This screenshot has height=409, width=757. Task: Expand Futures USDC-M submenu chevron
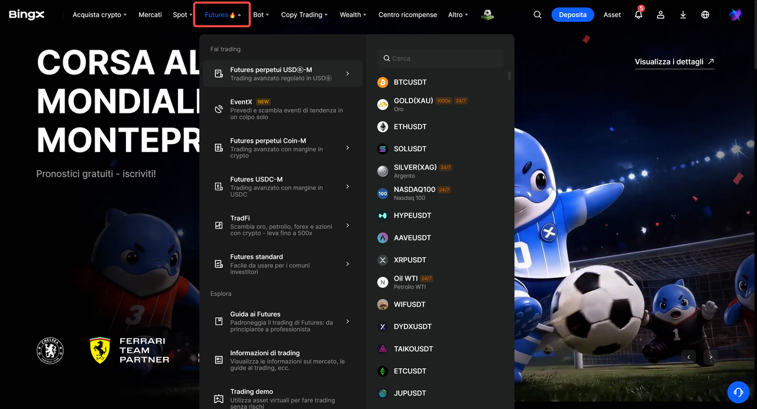click(x=348, y=187)
